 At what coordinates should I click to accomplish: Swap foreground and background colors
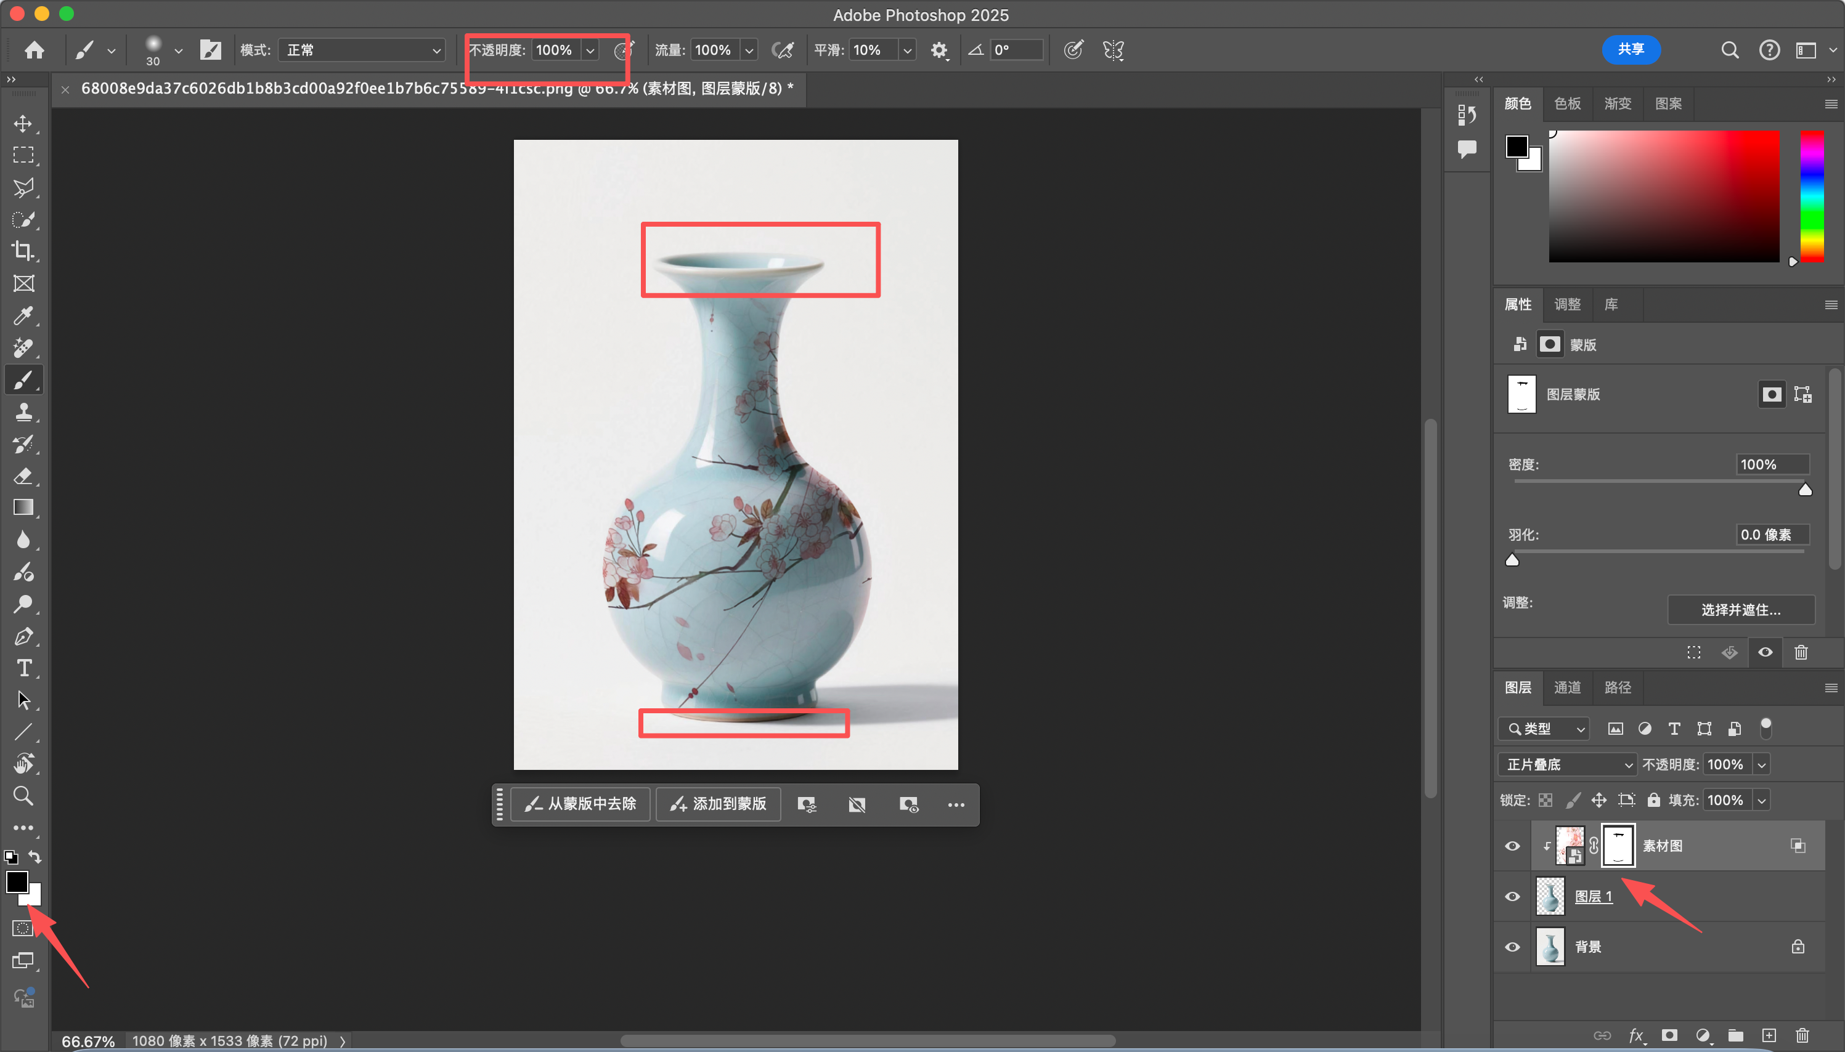click(35, 857)
